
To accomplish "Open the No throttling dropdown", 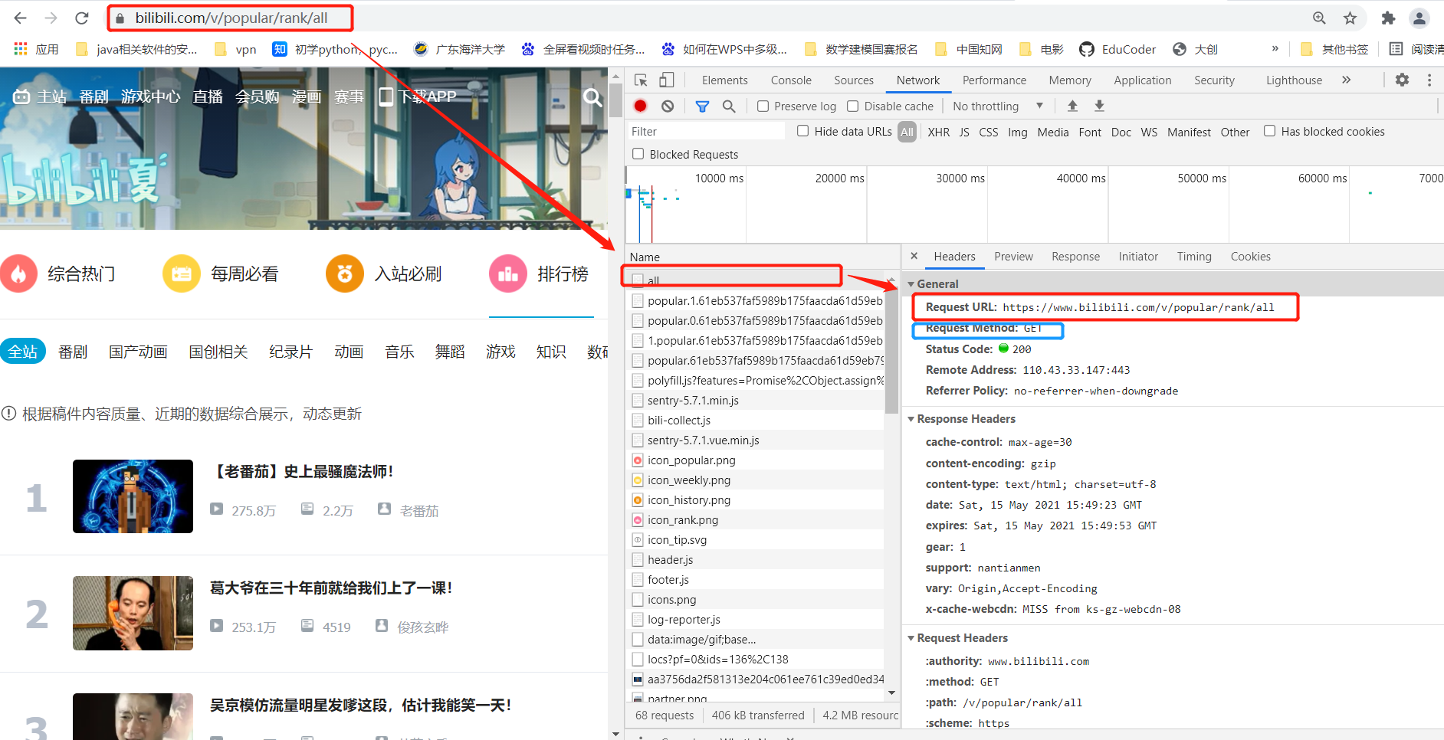I will point(998,106).
